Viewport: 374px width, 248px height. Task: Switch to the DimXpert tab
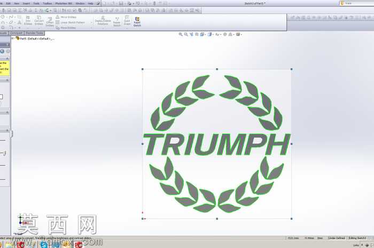click(x=17, y=33)
